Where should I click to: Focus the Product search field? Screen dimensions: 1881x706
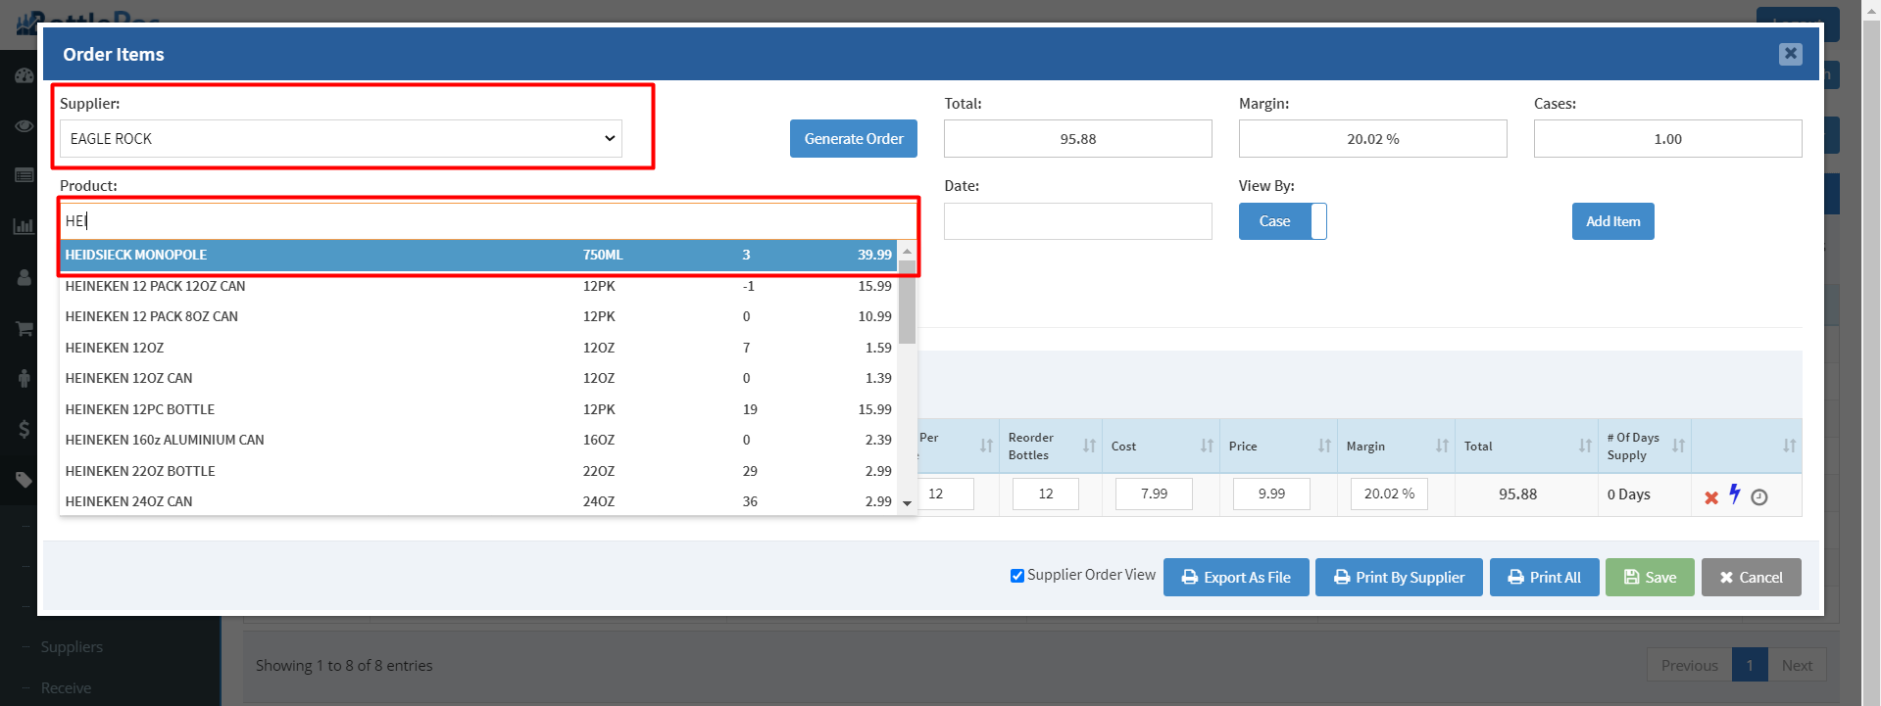coord(488,221)
